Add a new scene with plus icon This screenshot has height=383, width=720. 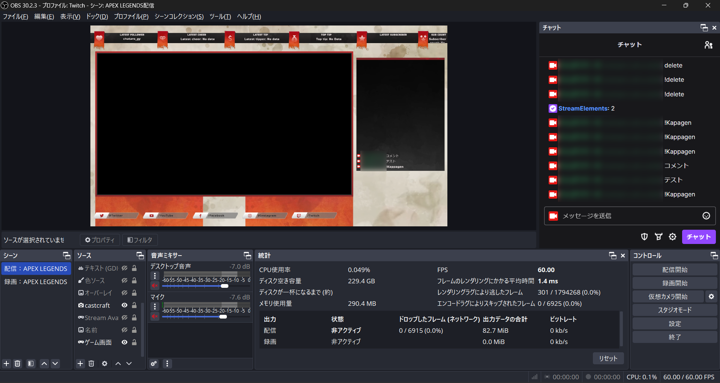pos(6,364)
